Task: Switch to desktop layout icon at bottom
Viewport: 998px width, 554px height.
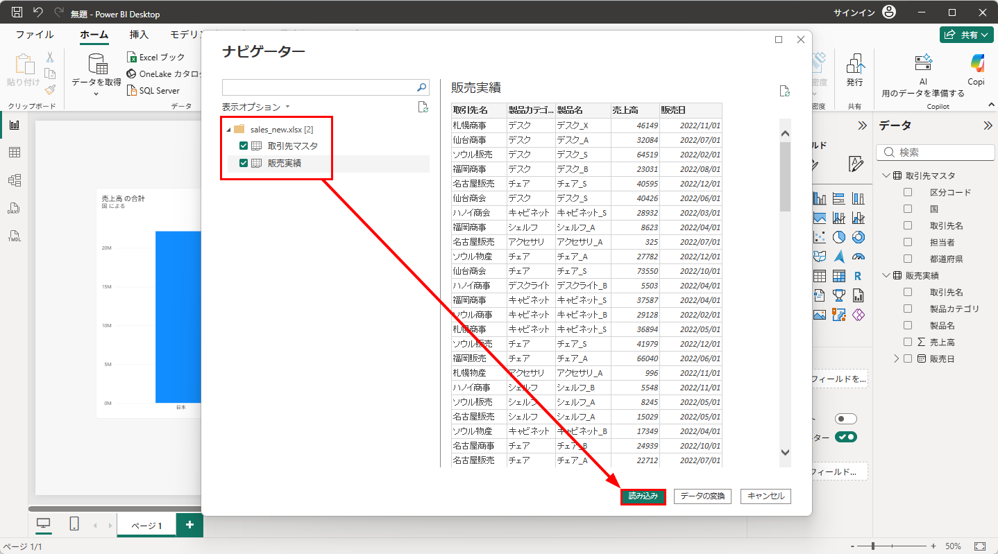Action: point(43,524)
